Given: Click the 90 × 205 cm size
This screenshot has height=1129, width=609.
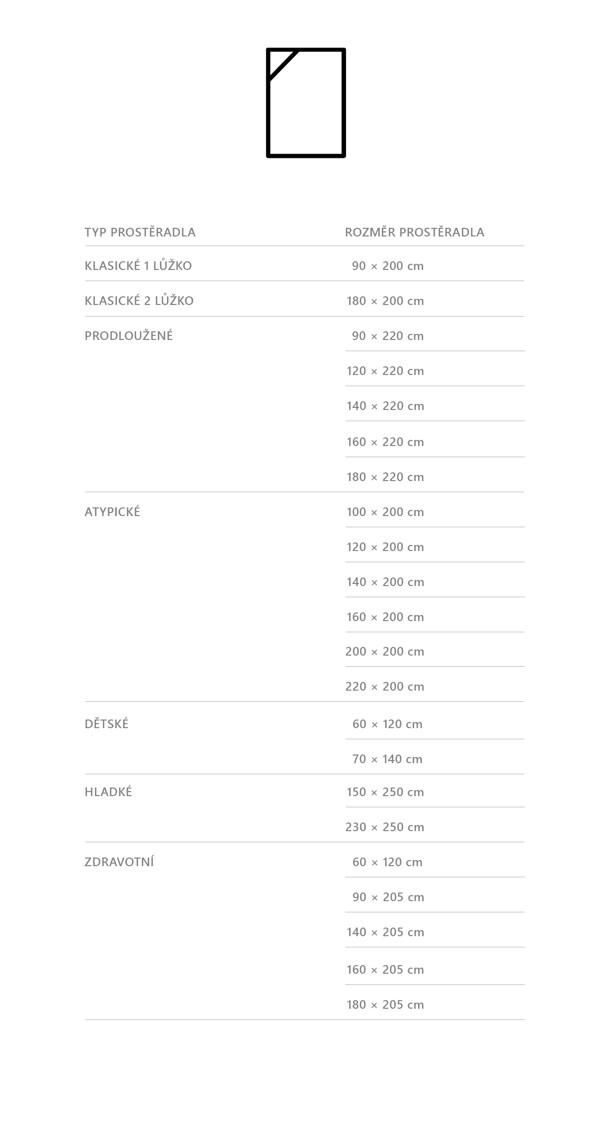Looking at the screenshot, I should coord(388,897).
